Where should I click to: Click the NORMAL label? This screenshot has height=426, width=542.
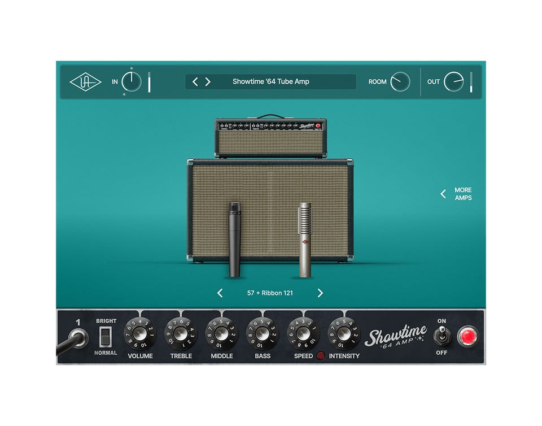[x=106, y=353]
